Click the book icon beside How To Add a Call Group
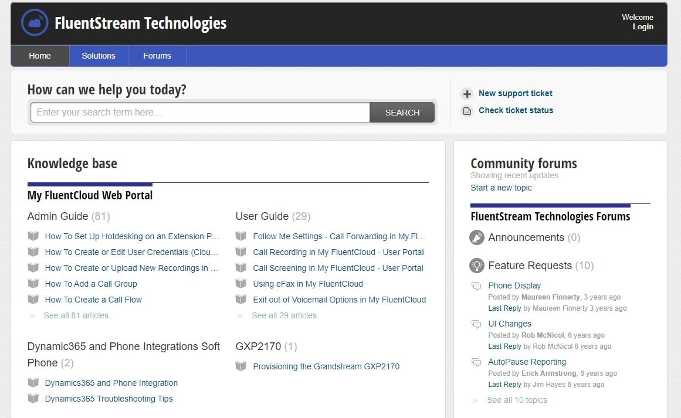 (33, 284)
